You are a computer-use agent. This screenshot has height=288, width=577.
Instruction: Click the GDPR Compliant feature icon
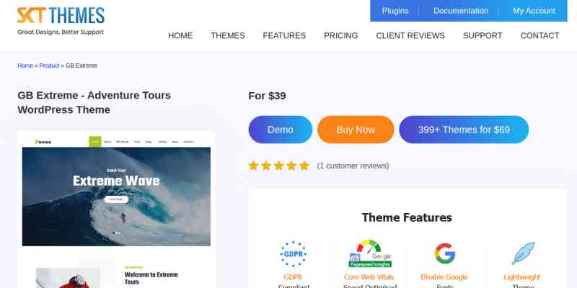(294, 254)
